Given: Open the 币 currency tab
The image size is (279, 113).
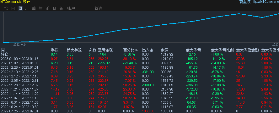Looking at the screenshot, I should coord(47,8).
